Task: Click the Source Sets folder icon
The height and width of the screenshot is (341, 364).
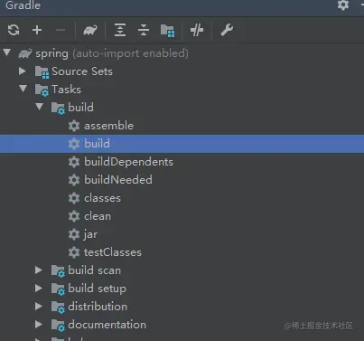Action: 42,72
